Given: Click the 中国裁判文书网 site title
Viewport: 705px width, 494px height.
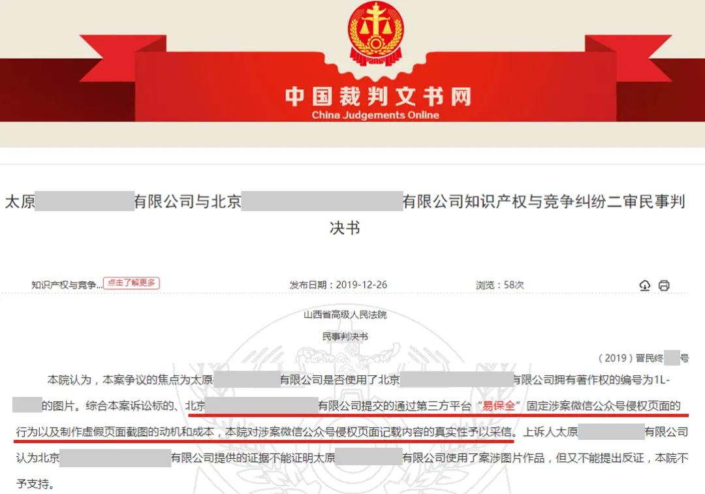Looking at the screenshot, I should [378, 96].
